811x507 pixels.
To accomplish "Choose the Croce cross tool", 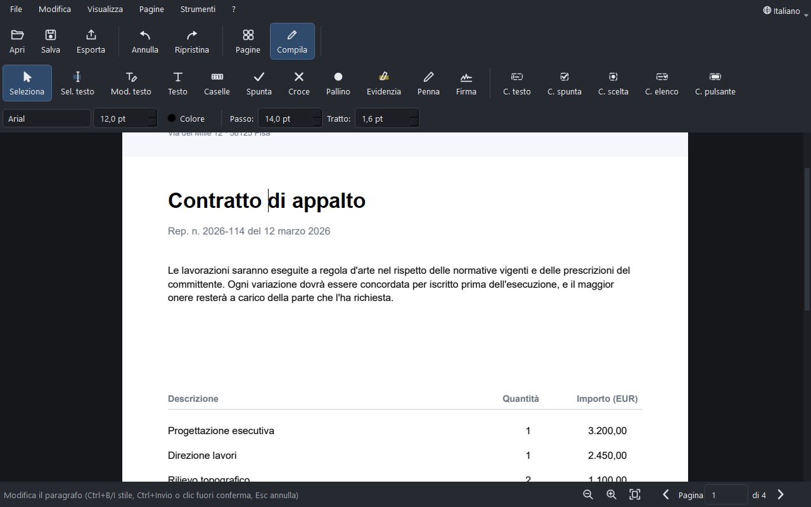I will 299,83.
